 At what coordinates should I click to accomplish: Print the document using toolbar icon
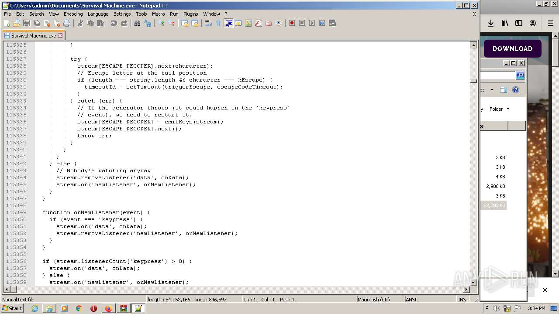tap(67, 23)
